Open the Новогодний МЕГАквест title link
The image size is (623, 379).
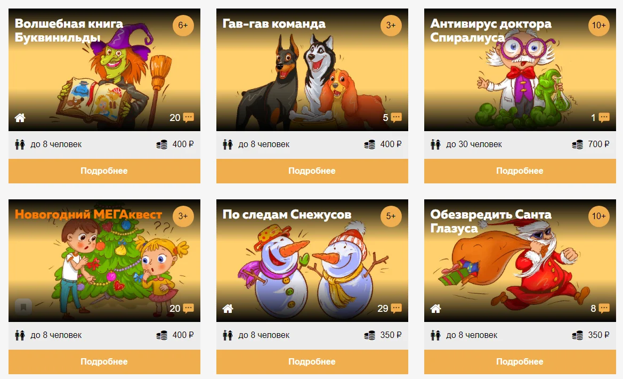pyautogui.click(x=88, y=214)
